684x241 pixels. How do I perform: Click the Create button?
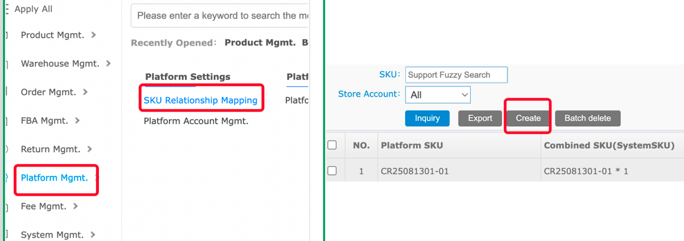528,118
